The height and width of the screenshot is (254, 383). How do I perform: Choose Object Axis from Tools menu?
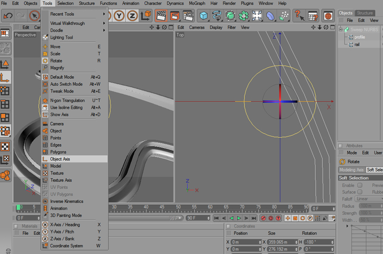(x=60, y=159)
